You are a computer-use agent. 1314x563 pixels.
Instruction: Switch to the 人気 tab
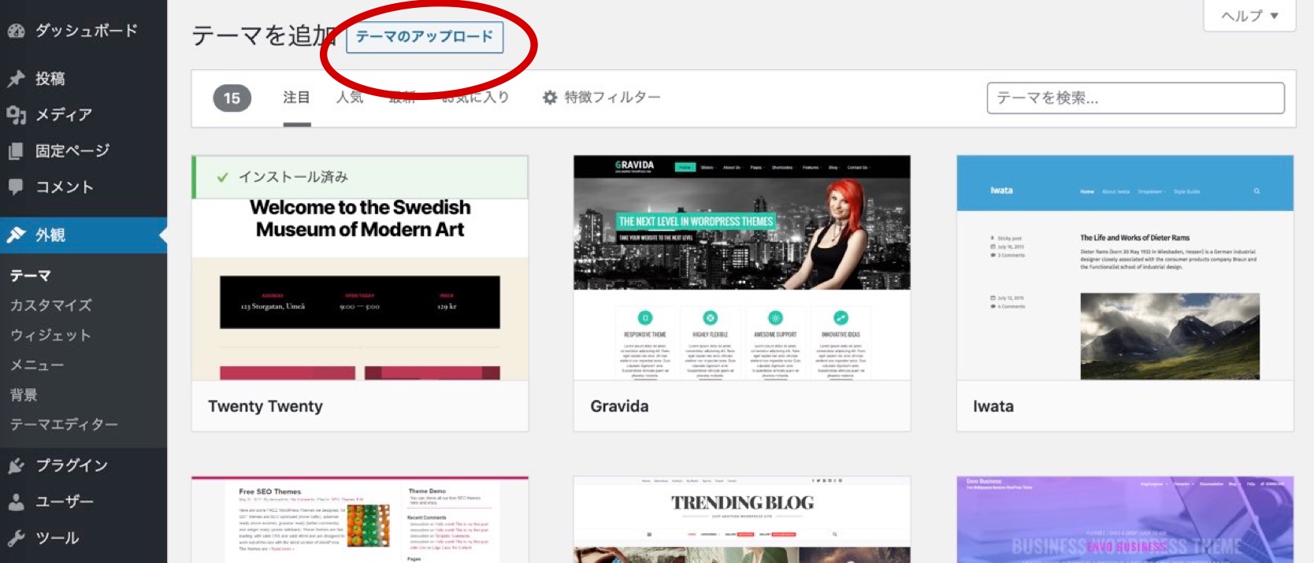350,98
